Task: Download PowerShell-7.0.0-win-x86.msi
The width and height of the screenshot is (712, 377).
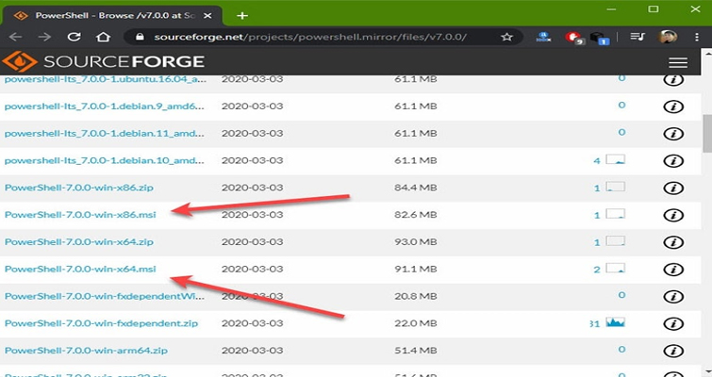Action: [x=80, y=215]
